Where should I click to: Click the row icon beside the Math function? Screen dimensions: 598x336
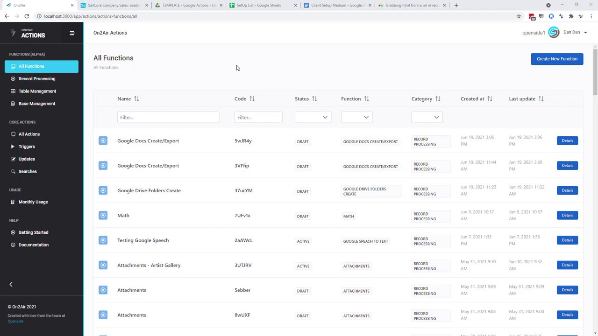click(103, 215)
